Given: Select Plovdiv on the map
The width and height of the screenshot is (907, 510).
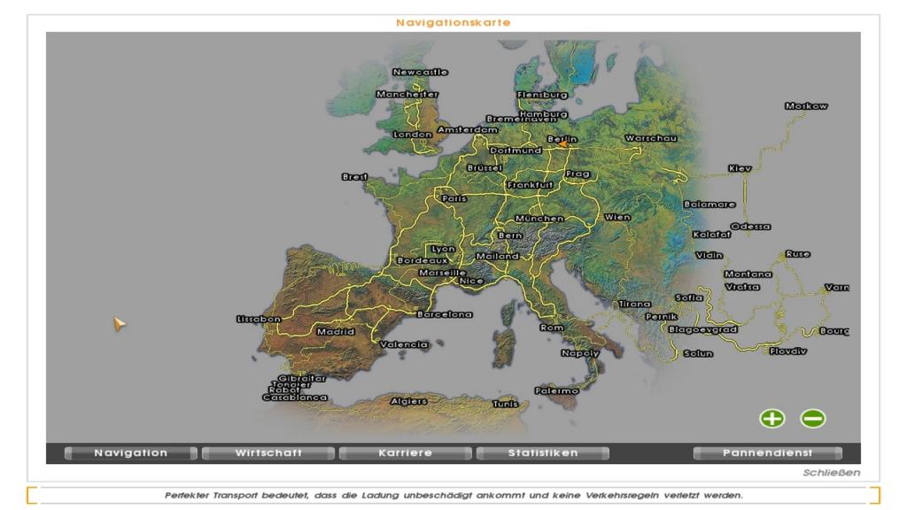Looking at the screenshot, I should tap(787, 352).
